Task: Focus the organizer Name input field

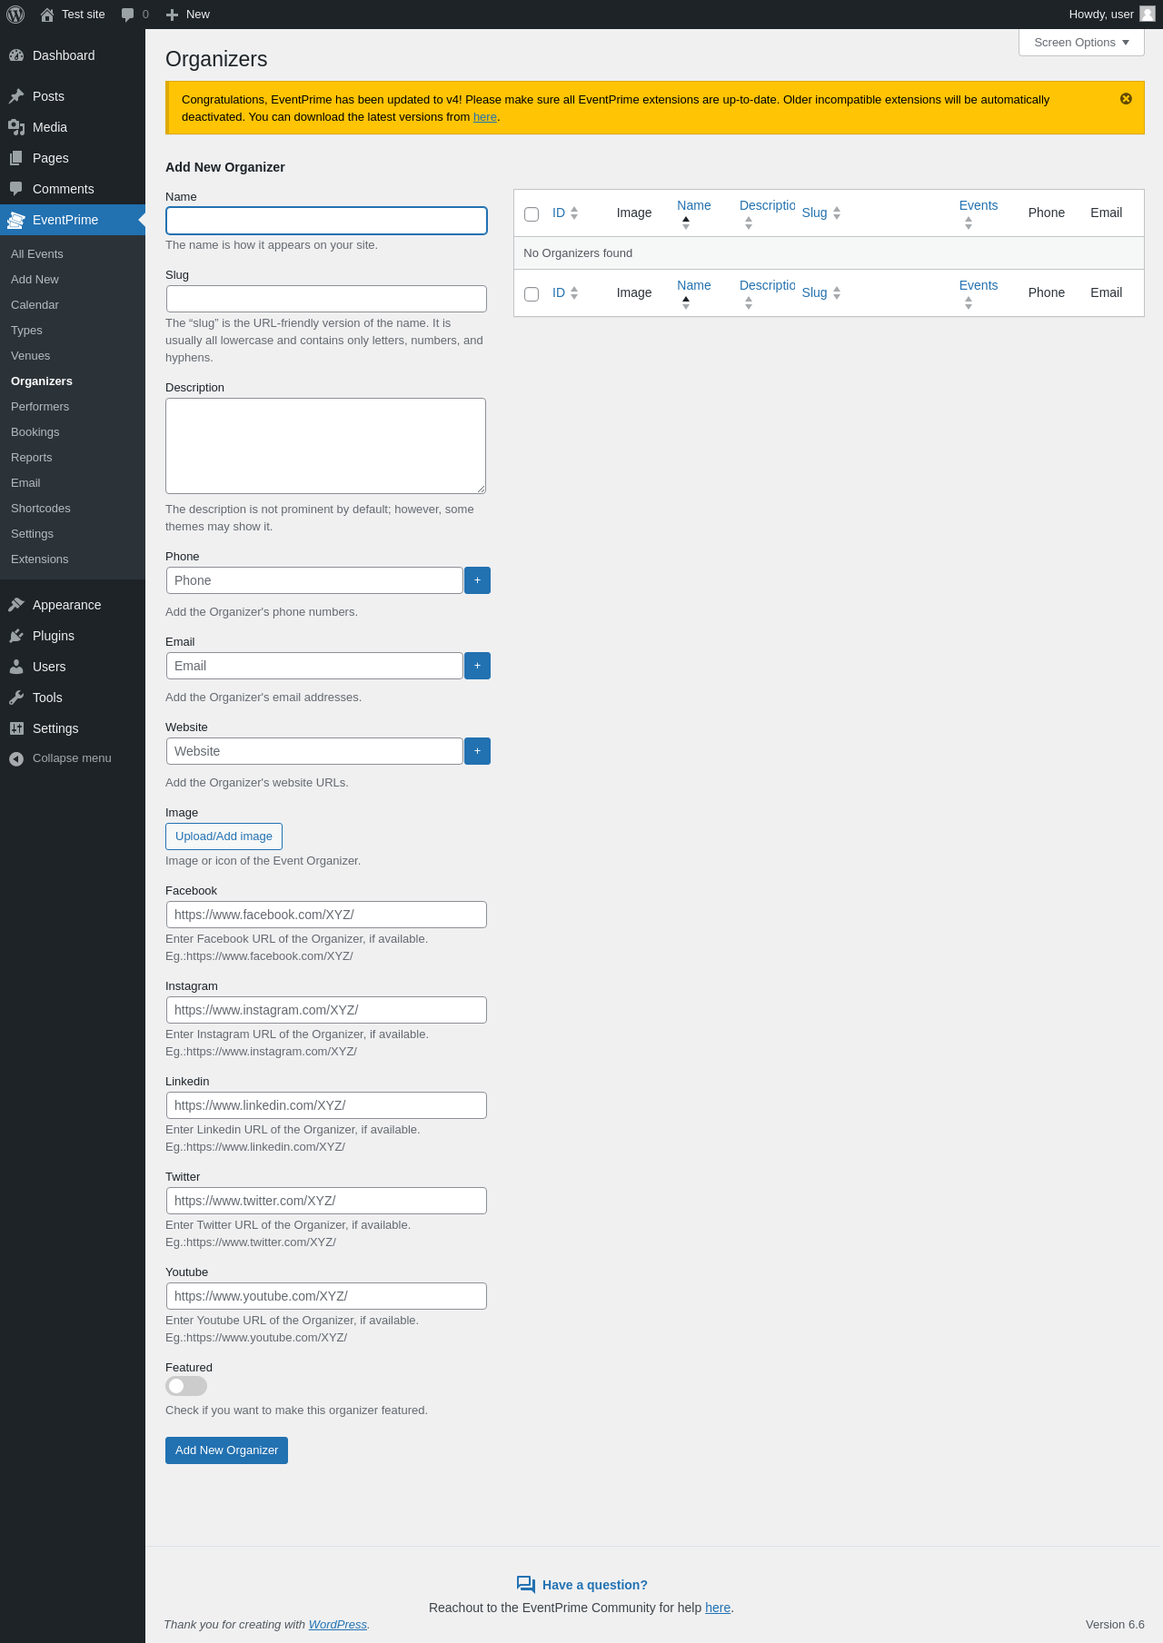Action: pos(326,221)
